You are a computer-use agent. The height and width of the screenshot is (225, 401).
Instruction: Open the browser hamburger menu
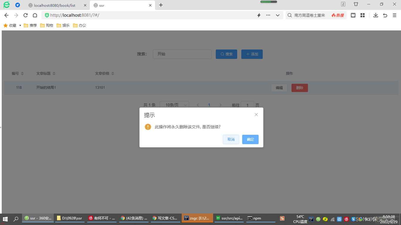point(395,15)
